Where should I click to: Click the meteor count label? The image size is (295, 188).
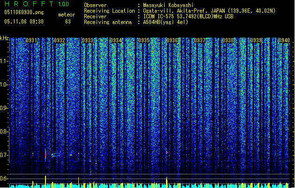click(67, 15)
